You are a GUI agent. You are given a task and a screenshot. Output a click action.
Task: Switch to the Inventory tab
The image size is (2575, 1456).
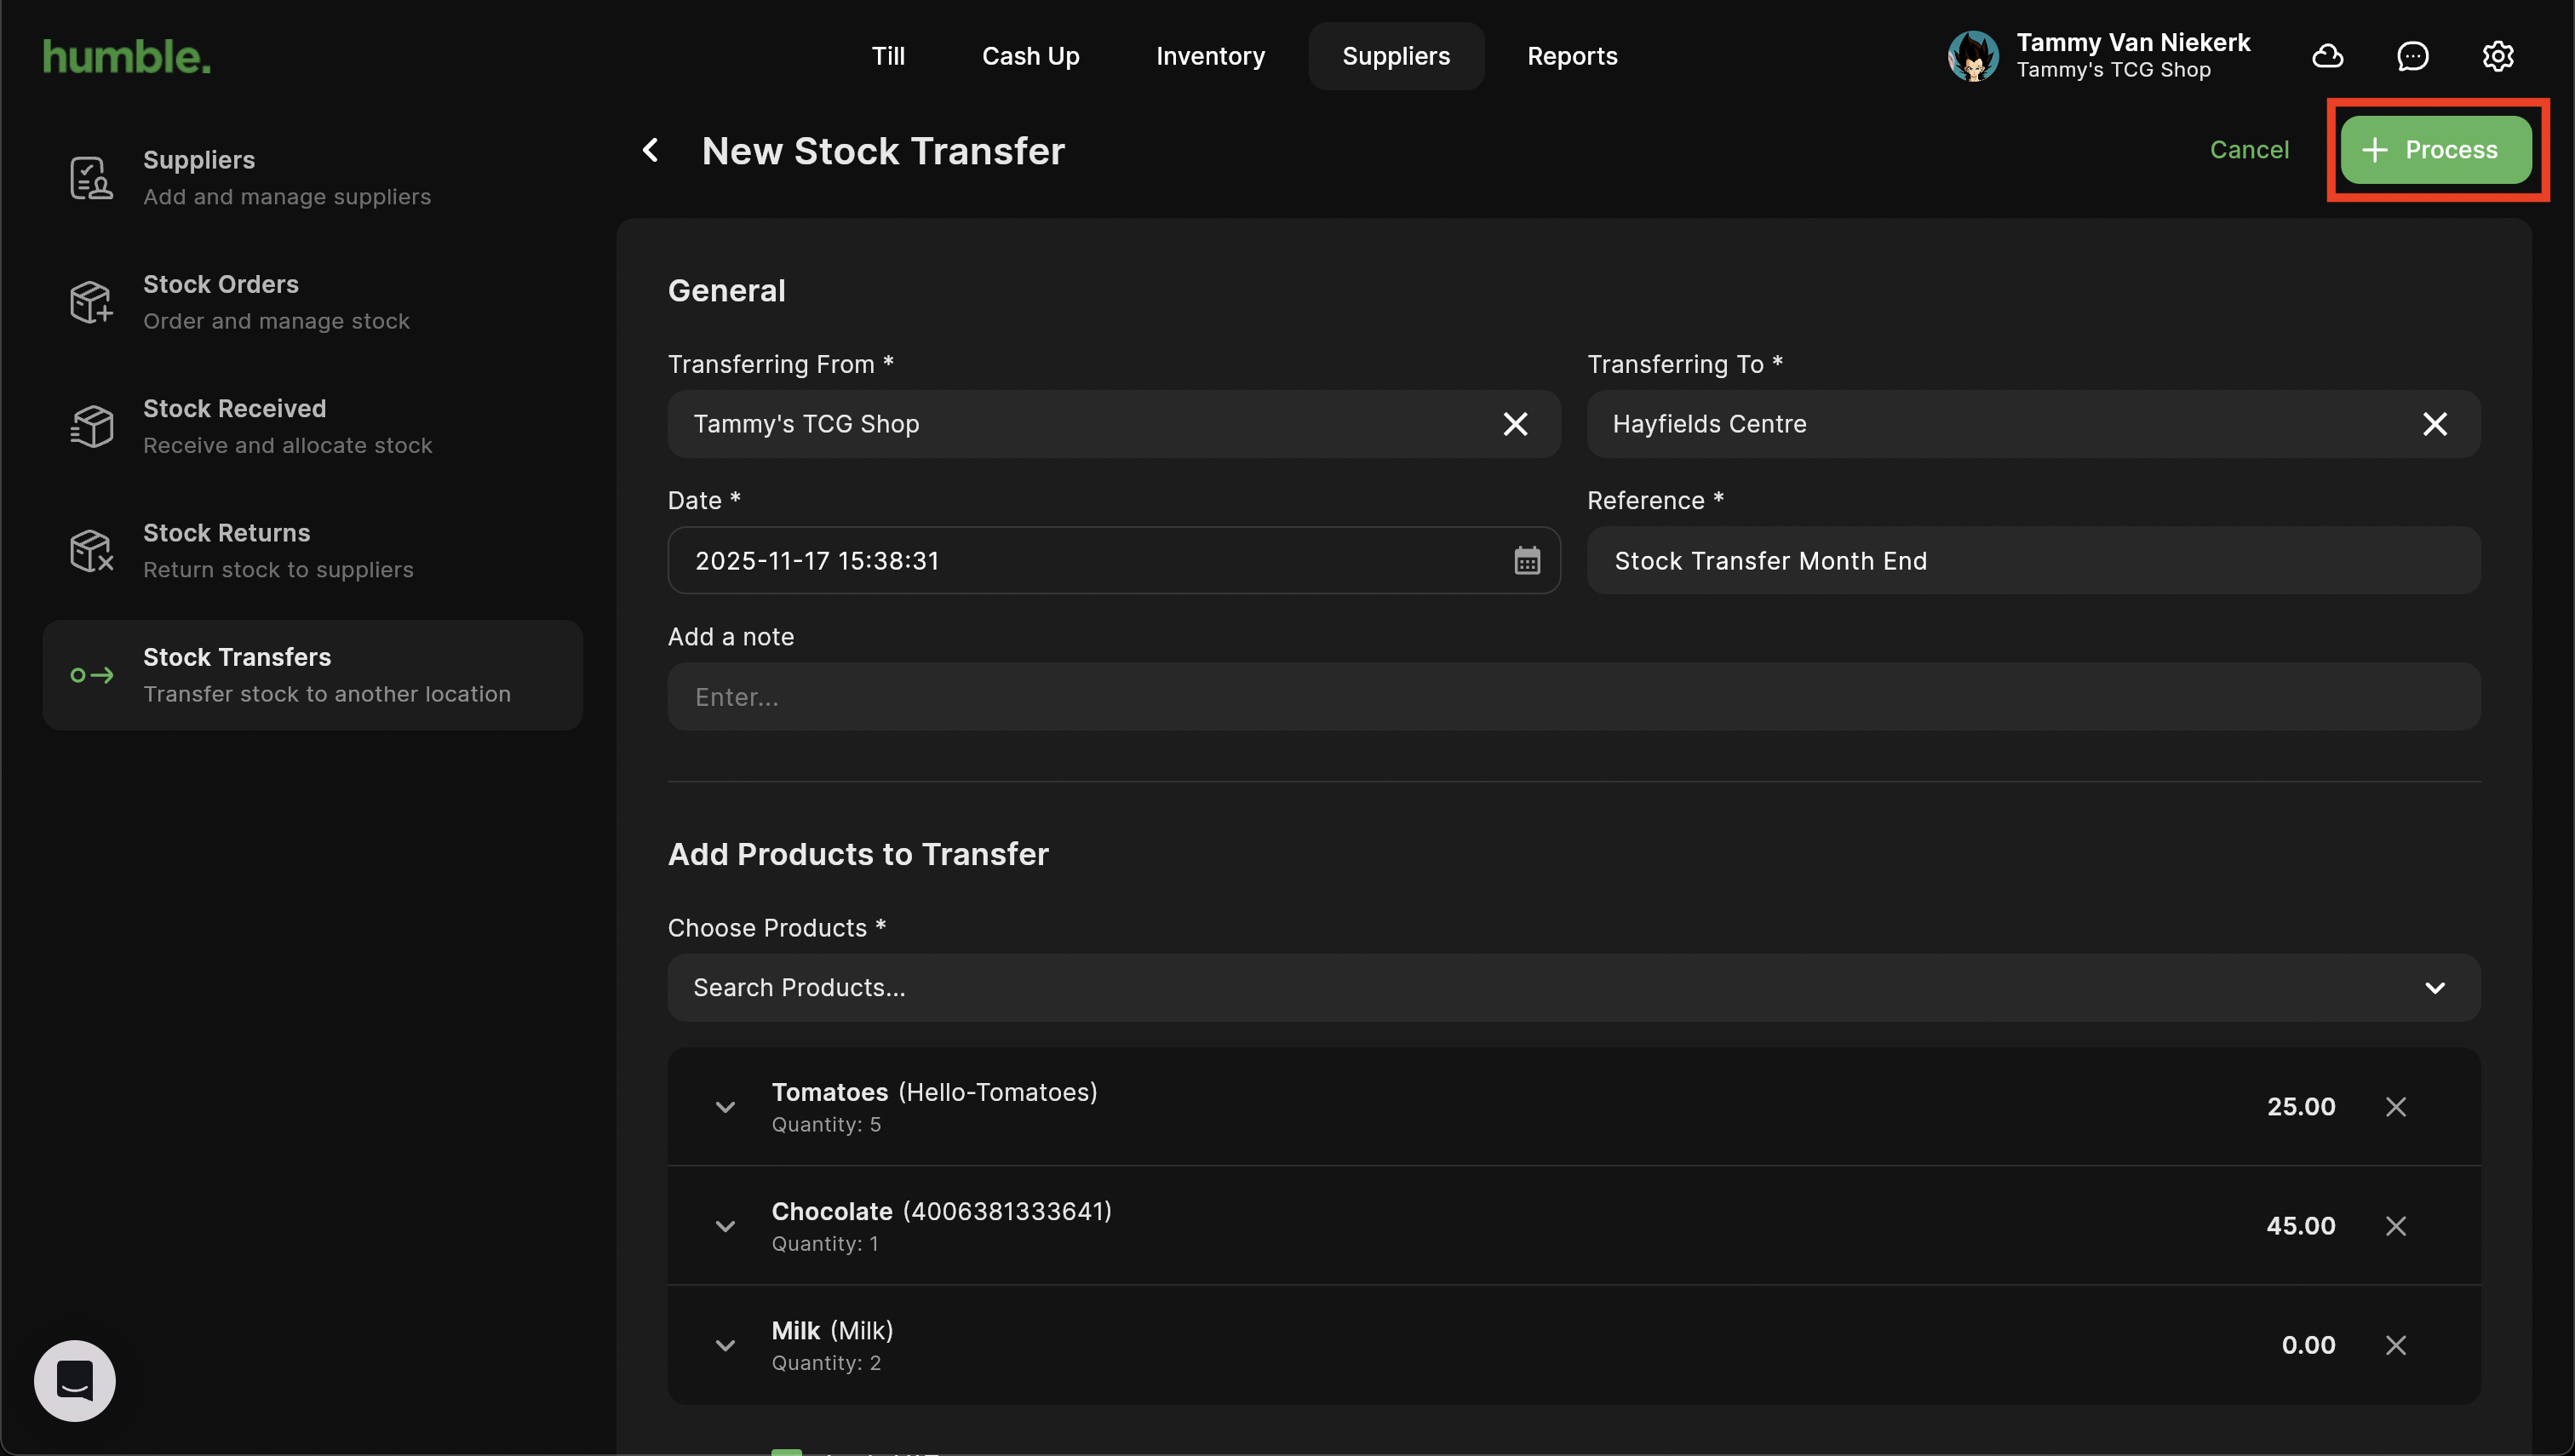1210,56
